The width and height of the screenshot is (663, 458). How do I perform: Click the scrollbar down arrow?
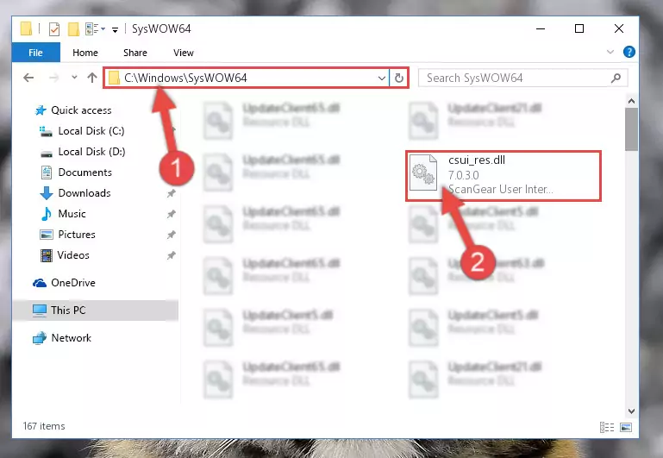point(631,411)
